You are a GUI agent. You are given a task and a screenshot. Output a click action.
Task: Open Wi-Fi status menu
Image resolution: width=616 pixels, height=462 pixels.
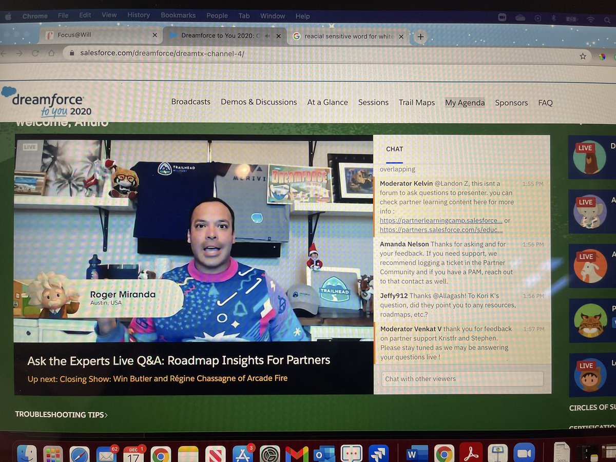591,19
